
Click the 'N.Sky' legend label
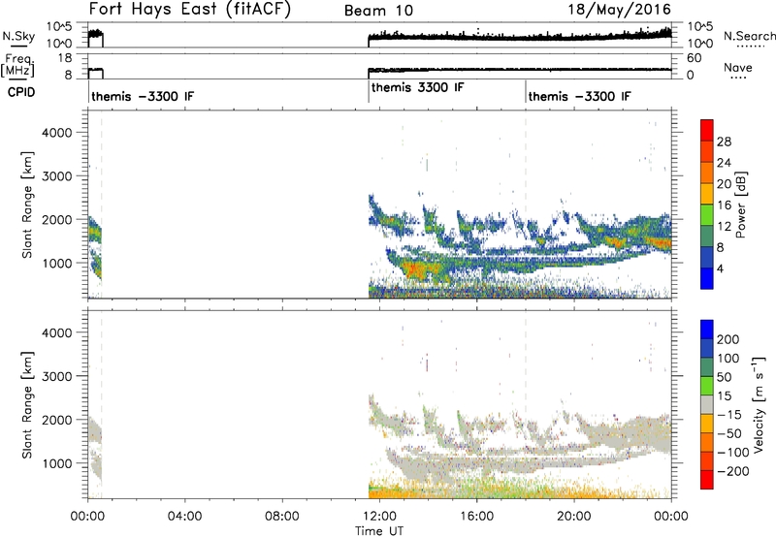(x=18, y=36)
